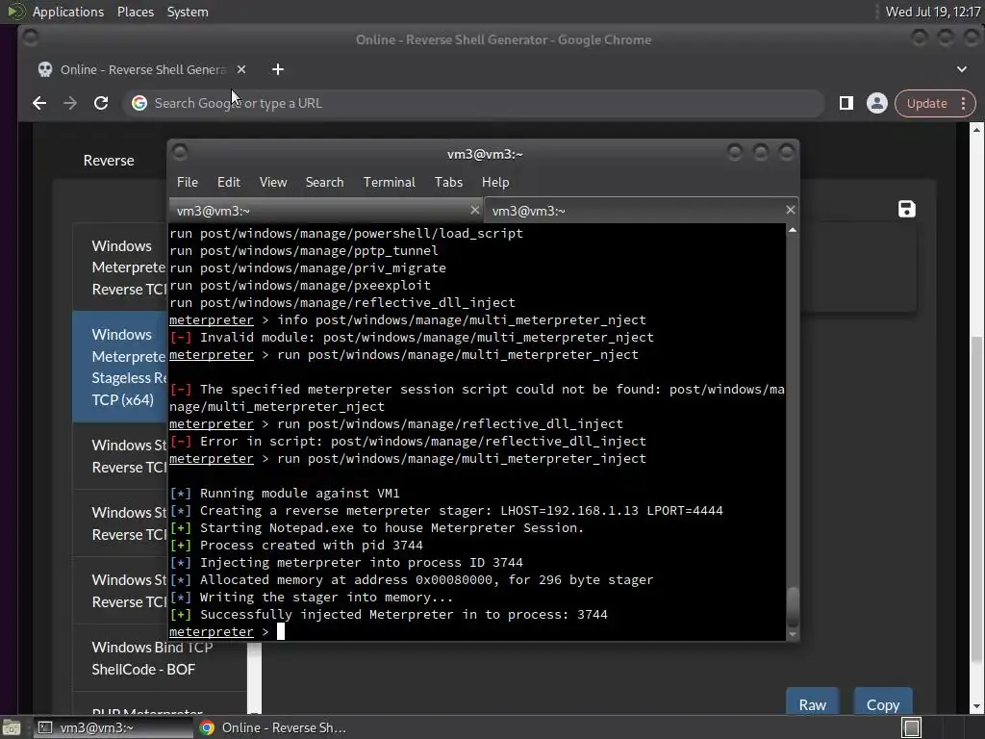Open the Terminal menu in terminal
985x739 pixels.
[389, 182]
